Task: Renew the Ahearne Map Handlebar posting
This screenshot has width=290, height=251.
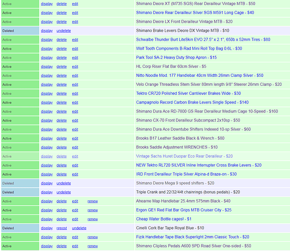Action: (x=93, y=201)
